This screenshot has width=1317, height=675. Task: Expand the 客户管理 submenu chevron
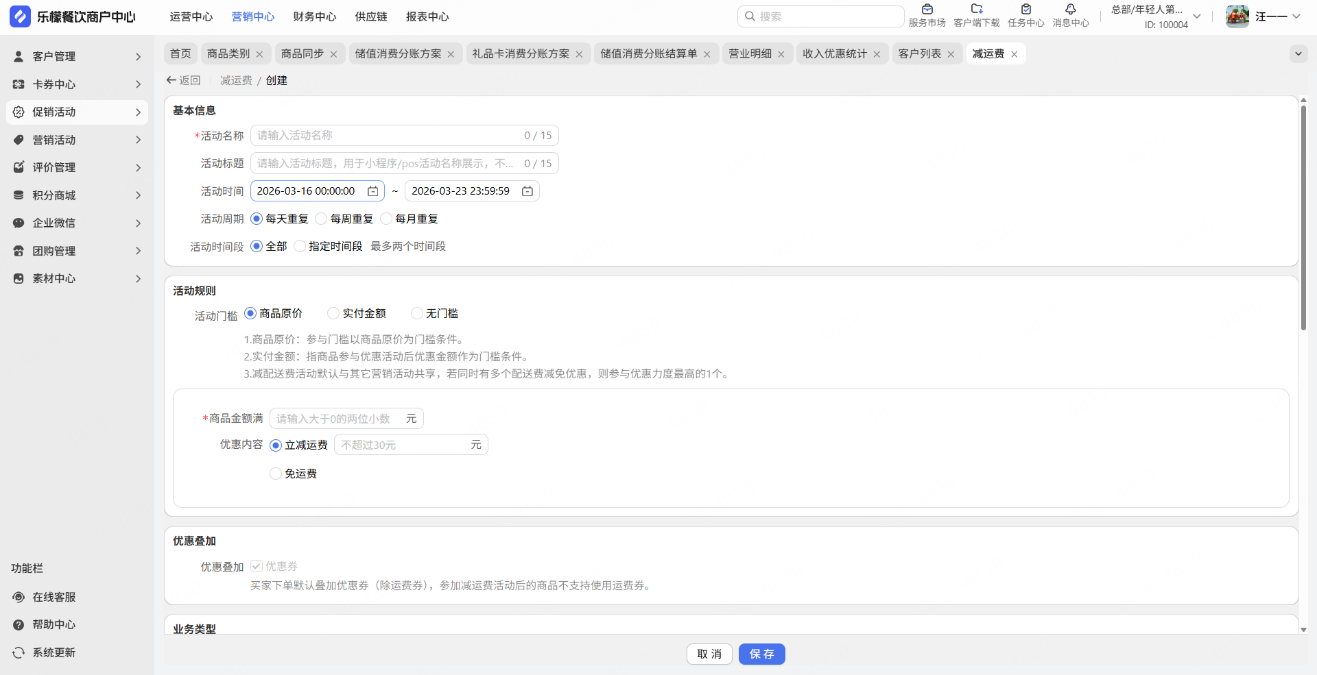138,57
